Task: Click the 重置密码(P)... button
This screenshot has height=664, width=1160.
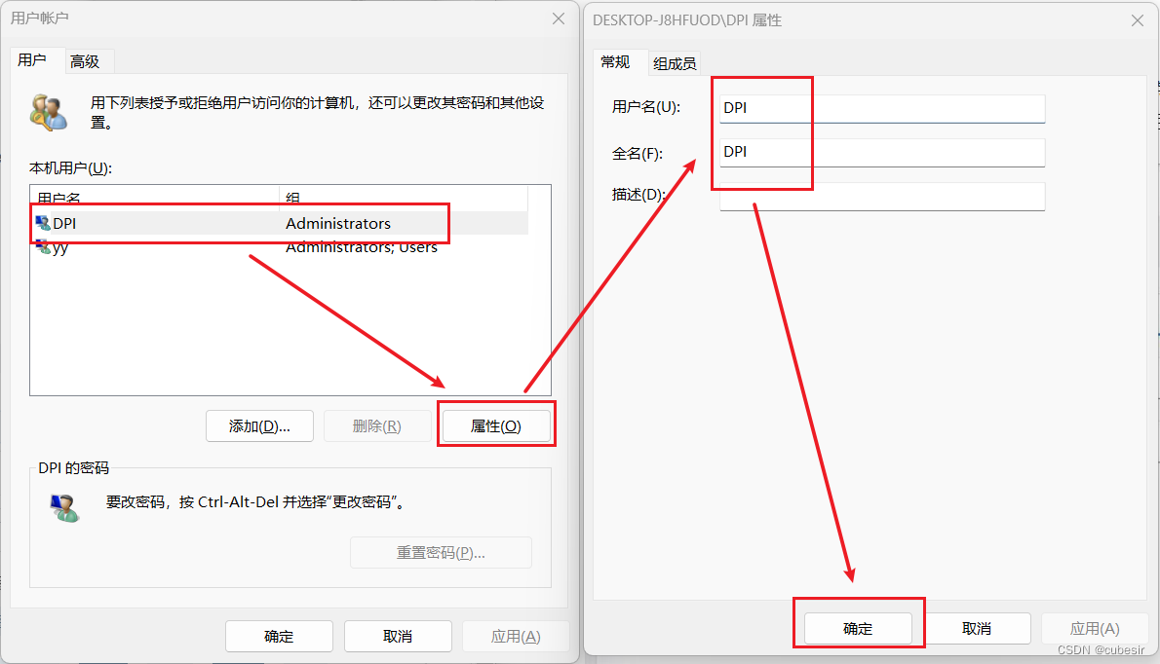Action: point(441,552)
